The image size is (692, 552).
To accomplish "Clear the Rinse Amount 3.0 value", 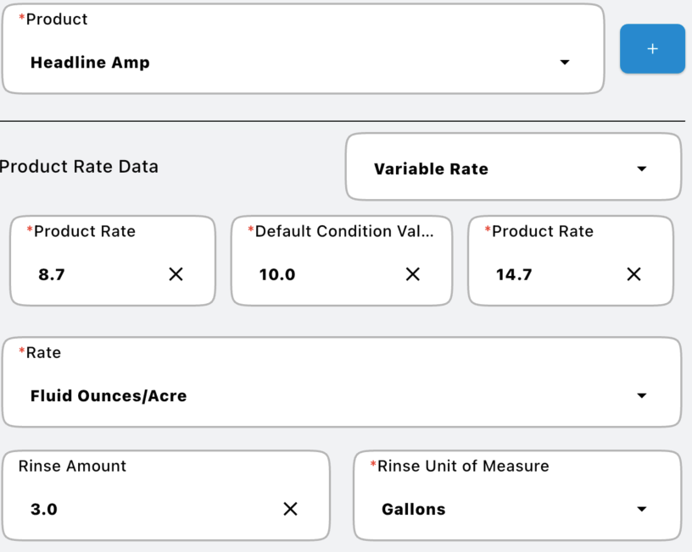I will tap(290, 509).
